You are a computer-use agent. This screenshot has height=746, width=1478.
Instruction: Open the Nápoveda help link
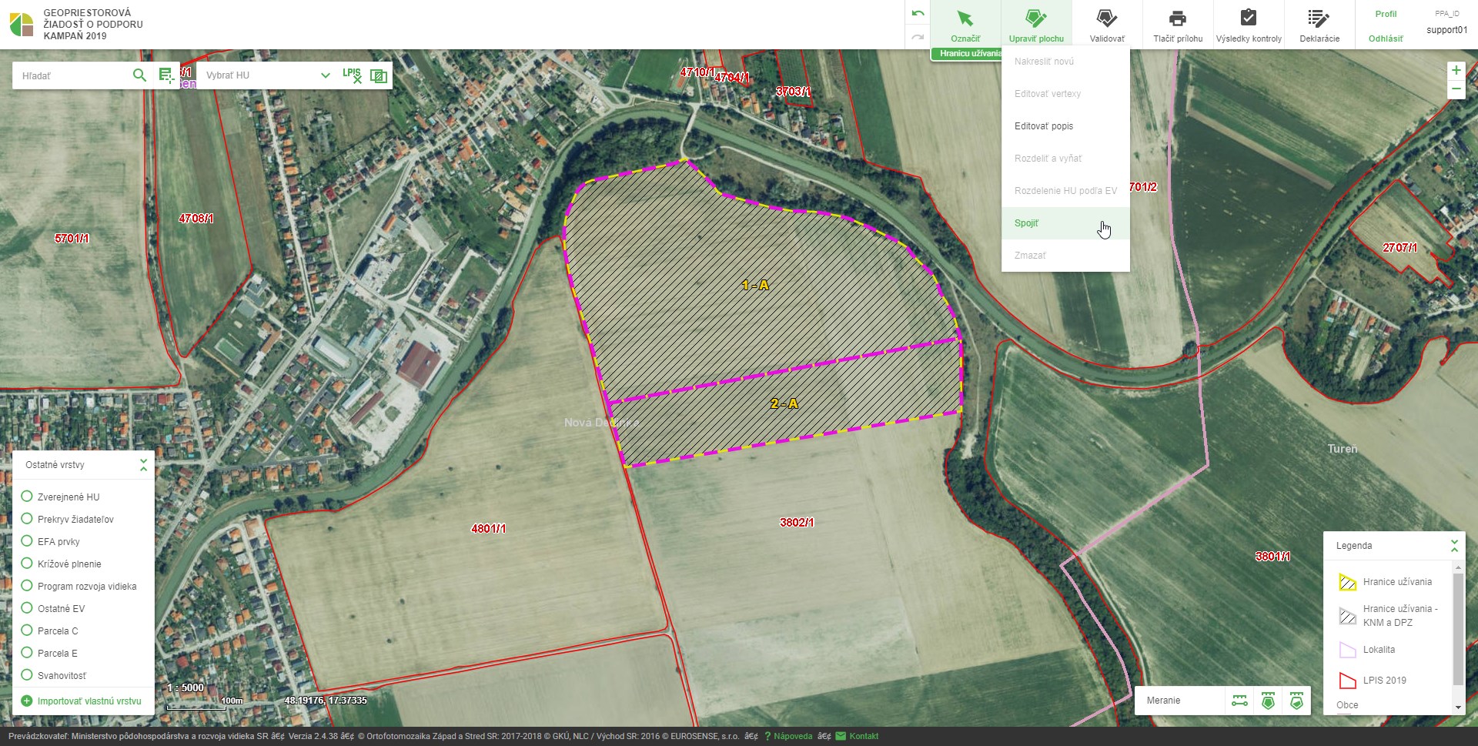pyautogui.click(x=793, y=736)
